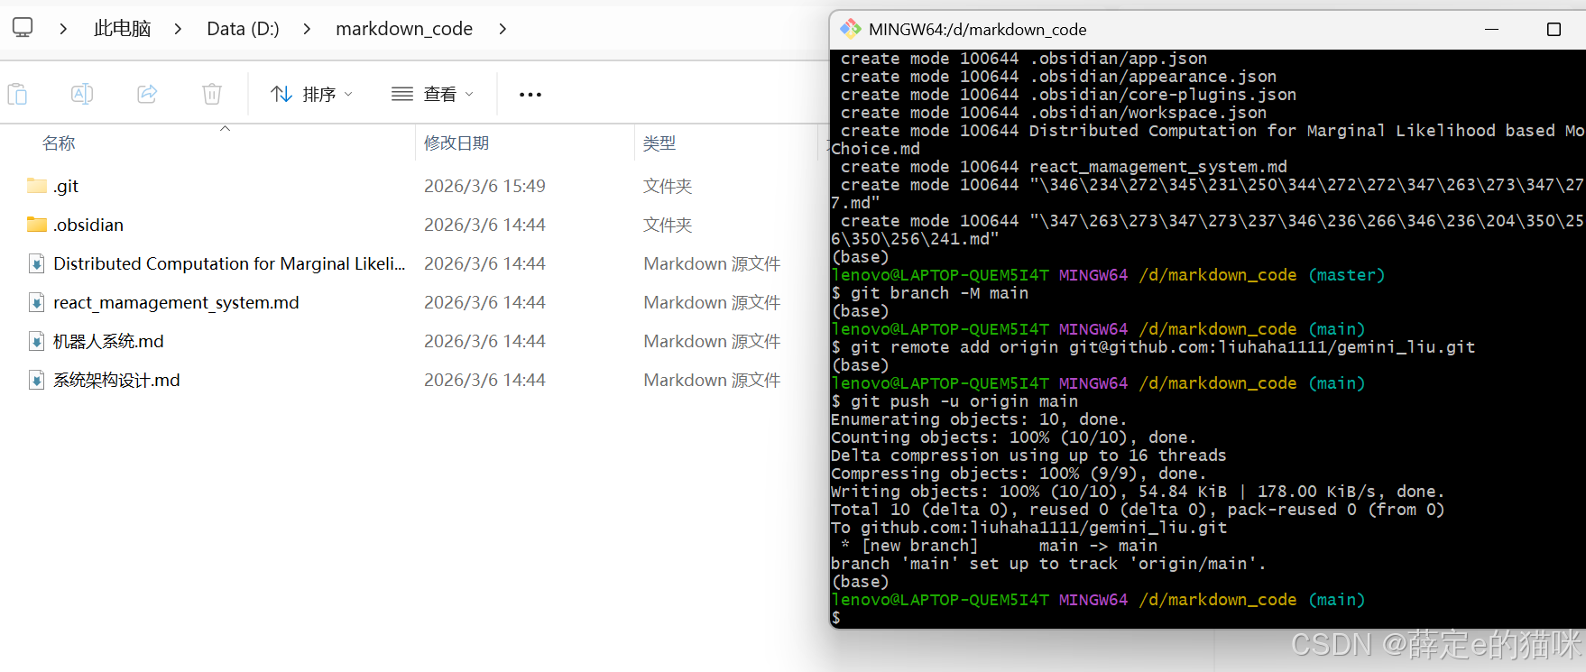The width and height of the screenshot is (1586, 672).
Task: Click the 2026/3/6 14:44 date of 机器人系统.md
Action: (x=484, y=341)
